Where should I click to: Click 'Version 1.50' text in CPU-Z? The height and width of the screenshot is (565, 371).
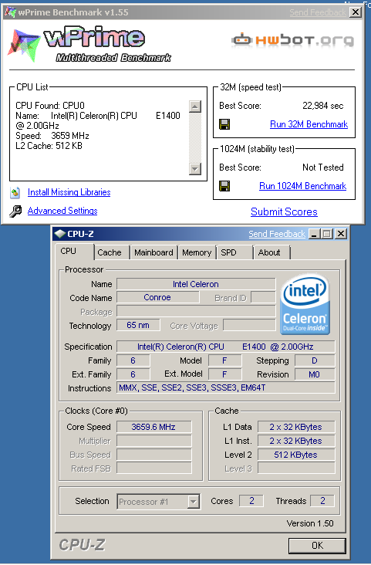[x=310, y=523]
